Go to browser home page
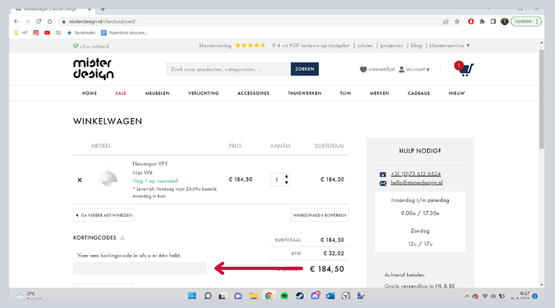Image resolution: width=555 pixels, height=308 pixels. 50,21
